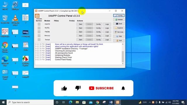187x105 pixels.
Task: Toggle the Tomcat service checkbox
Action: pyautogui.click(x=39, y=40)
